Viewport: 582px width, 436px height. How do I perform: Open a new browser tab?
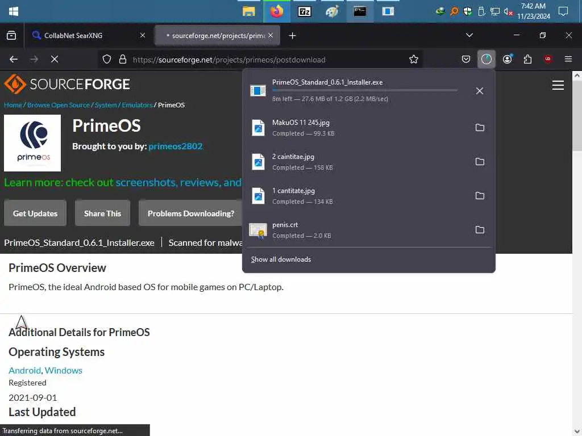point(292,36)
